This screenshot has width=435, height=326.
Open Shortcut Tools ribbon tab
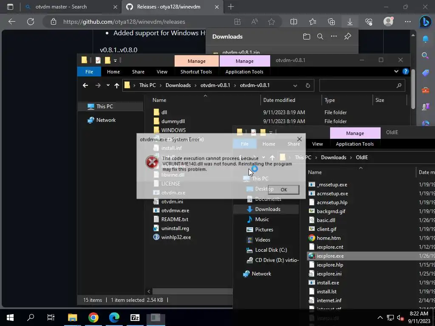click(196, 72)
